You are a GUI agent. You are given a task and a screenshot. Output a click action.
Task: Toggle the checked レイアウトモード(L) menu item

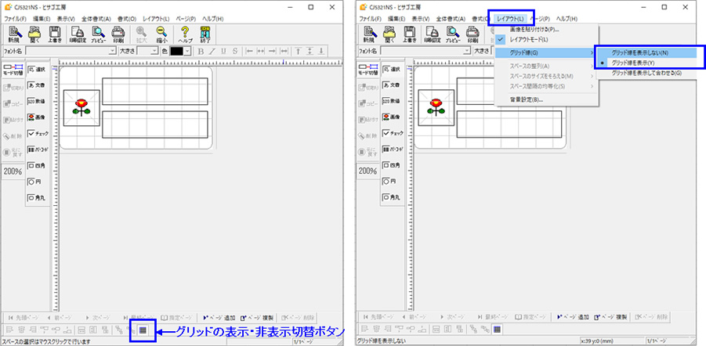[529, 38]
